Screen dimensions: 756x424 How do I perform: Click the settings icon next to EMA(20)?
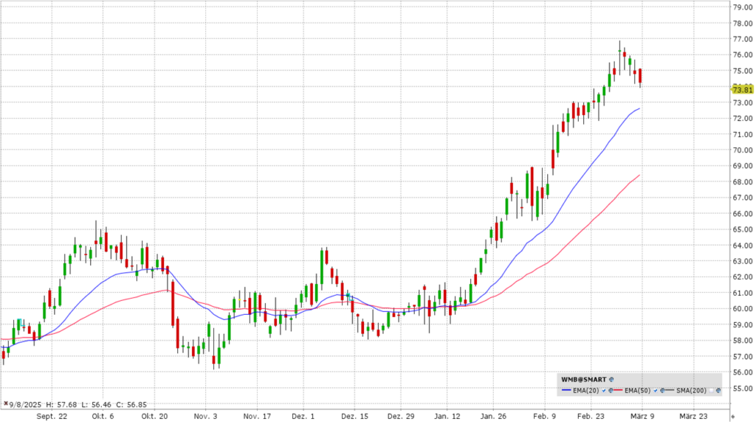(x=611, y=390)
